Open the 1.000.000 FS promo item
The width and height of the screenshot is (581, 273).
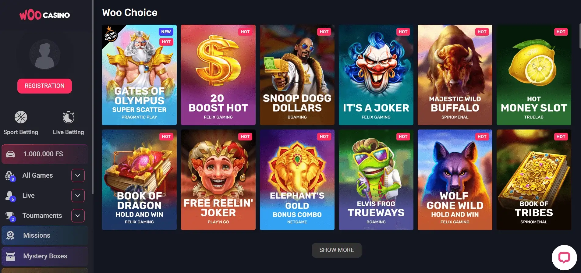click(x=45, y=154)
